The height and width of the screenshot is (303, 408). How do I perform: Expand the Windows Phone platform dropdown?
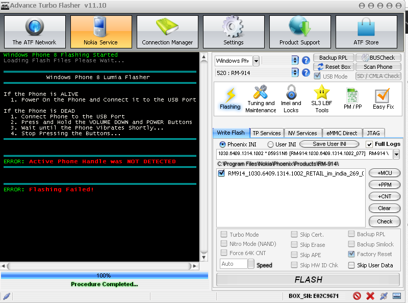point(256,61)
